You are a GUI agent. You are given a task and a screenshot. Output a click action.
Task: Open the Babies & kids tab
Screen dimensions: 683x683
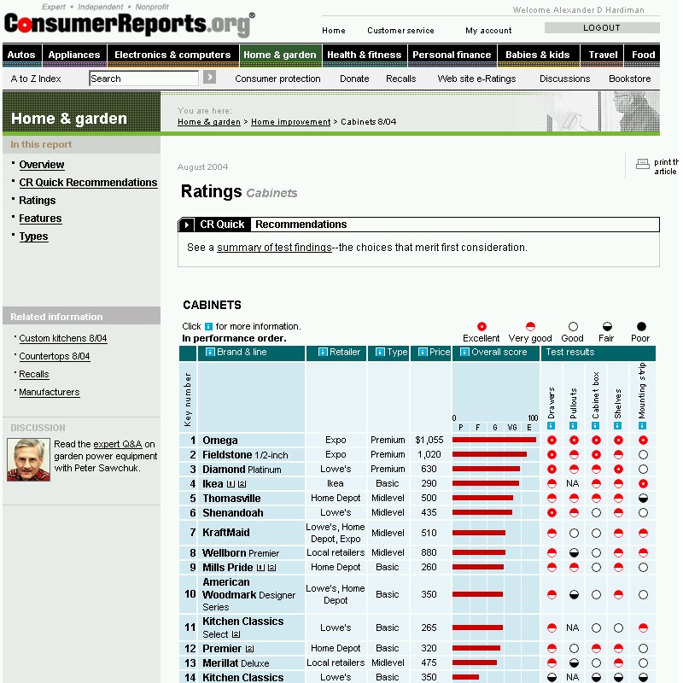pos(538,55)
